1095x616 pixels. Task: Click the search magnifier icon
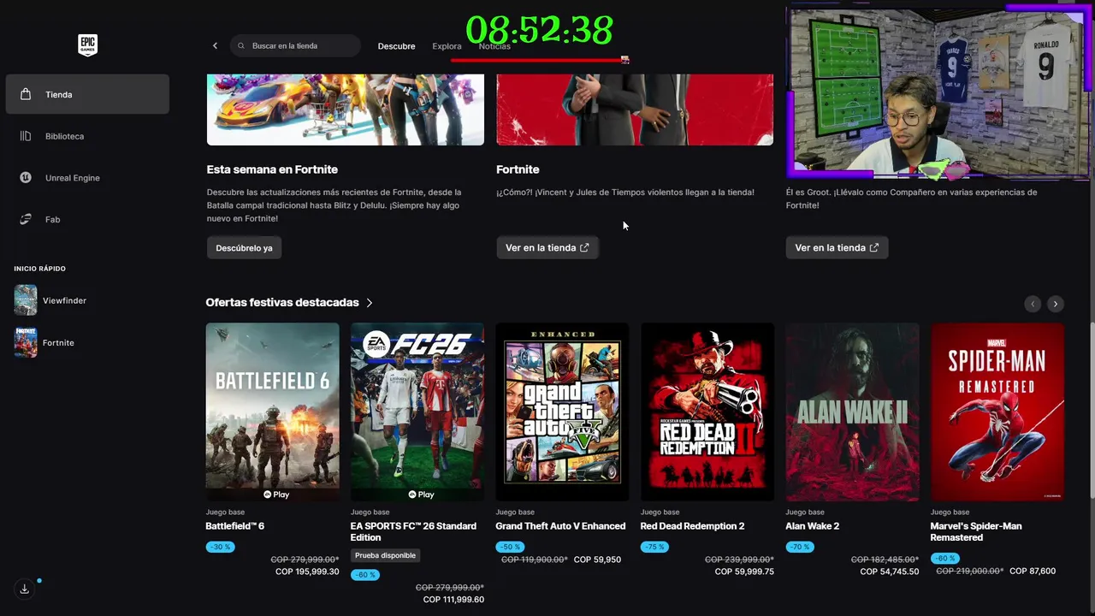(241, 45)
